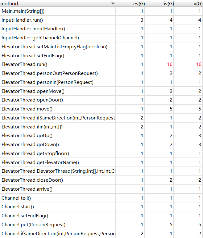Screen dimensions: 203x238
Task: Click the sort arrow in method header
Action: pyautogui.click(x=113, y=3)
